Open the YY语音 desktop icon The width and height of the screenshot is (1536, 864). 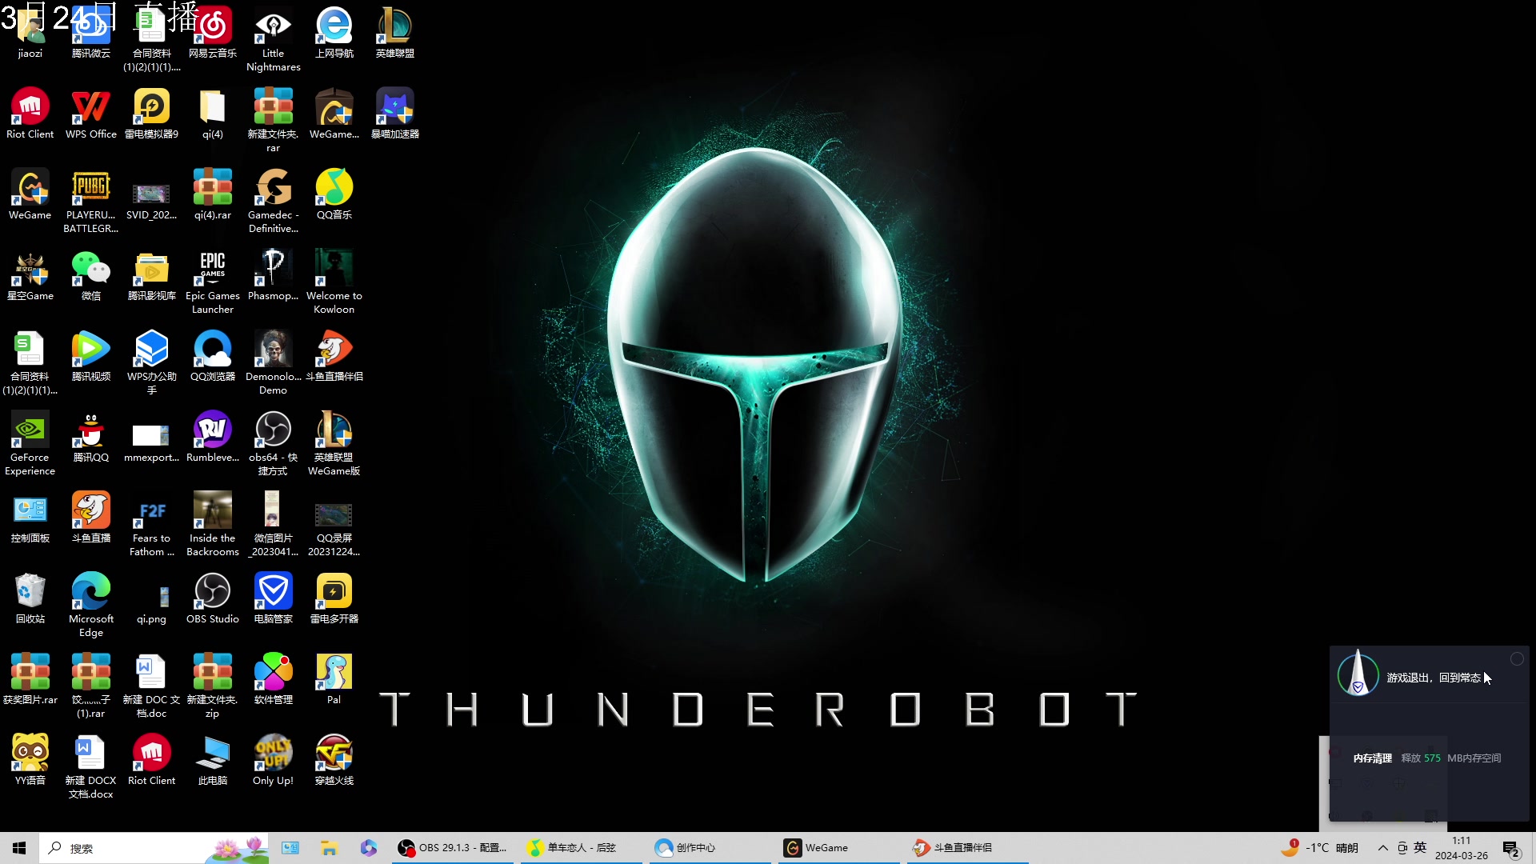pos(30,761)
